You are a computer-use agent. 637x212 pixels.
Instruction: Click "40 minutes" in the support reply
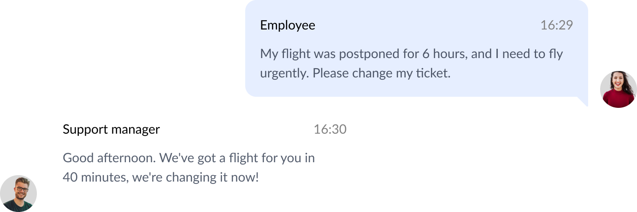(x=95, y=177)
